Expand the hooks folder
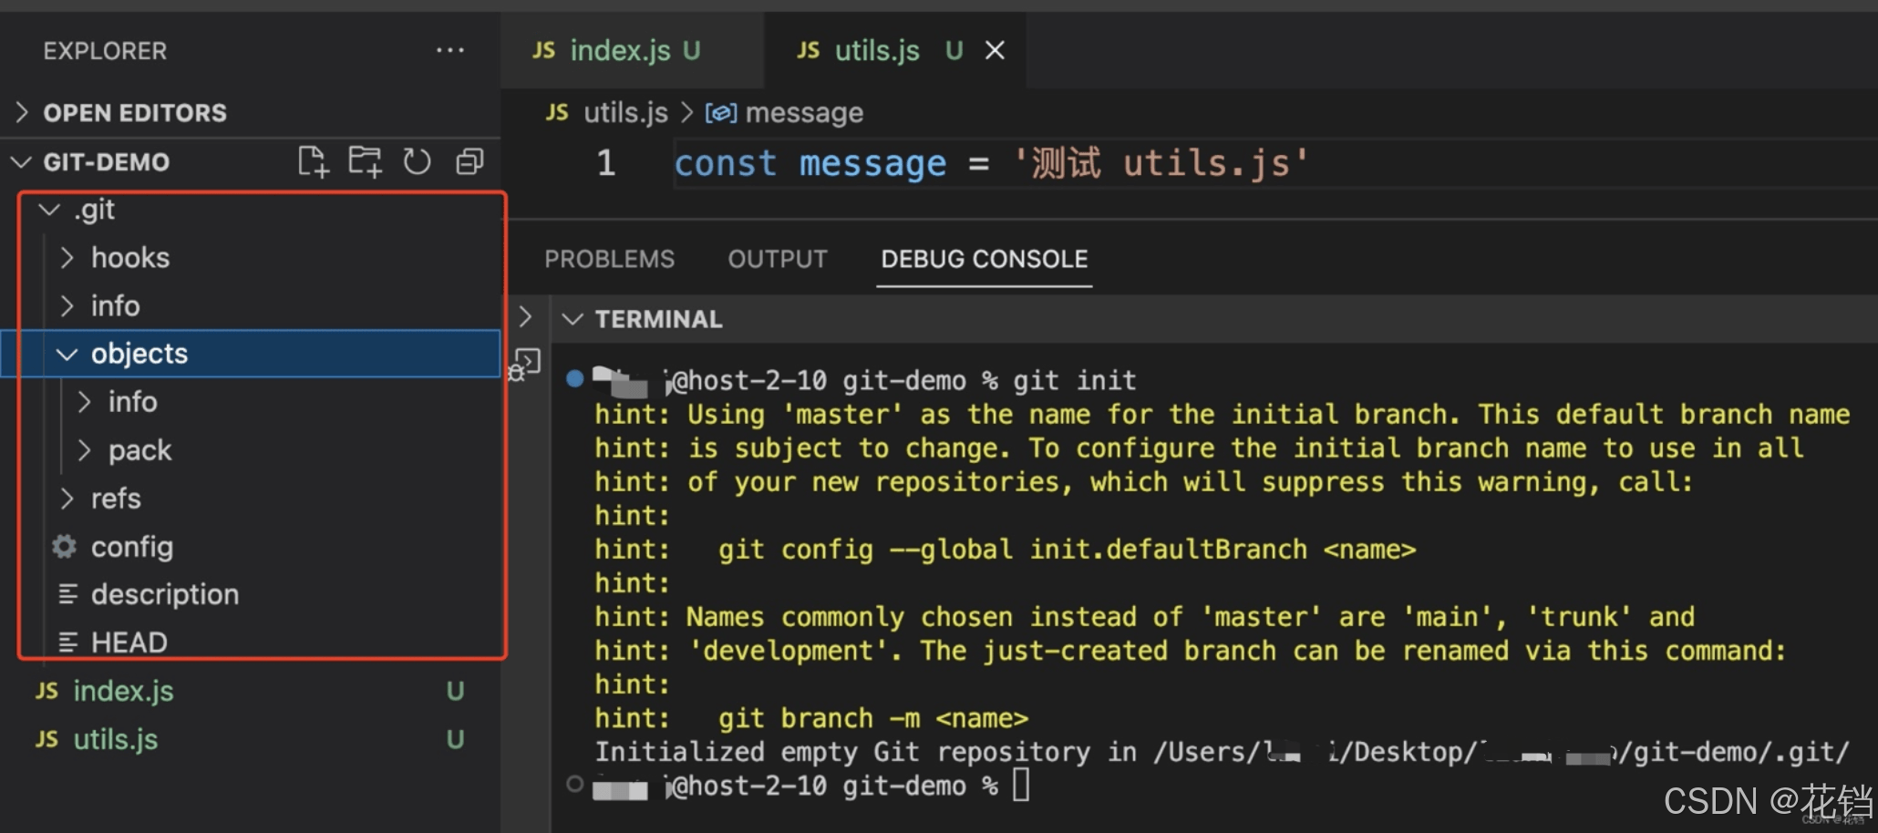 67,258
